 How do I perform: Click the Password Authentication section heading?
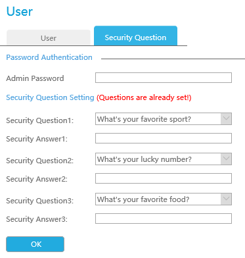click(x=49, y=57)
